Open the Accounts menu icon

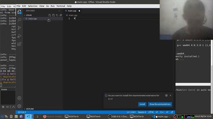click(x=19, y=98)
